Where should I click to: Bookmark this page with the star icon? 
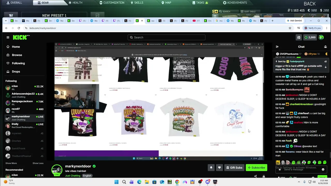[x=290, y=28]
